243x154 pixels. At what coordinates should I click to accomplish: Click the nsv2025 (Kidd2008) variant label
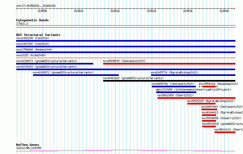[x=31, y=55]
